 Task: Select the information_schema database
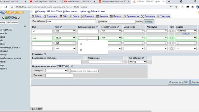[10, 48]
